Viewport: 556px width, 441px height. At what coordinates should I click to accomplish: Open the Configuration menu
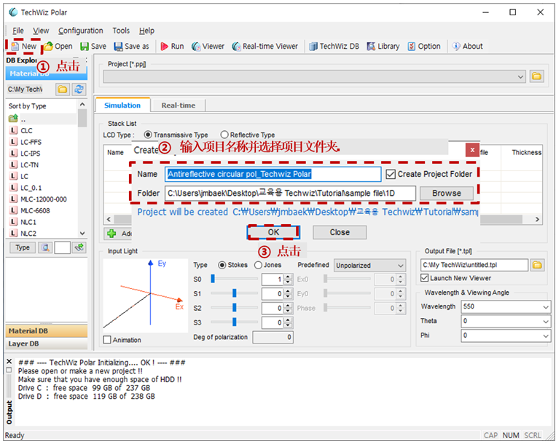pyautogui.click(x=80, y=31)
